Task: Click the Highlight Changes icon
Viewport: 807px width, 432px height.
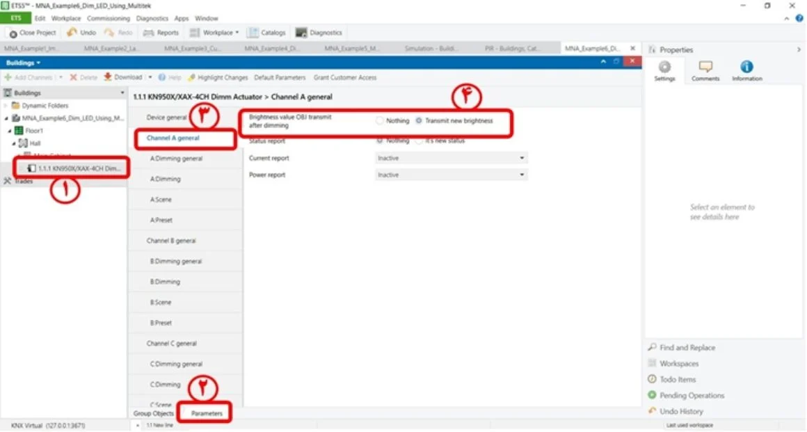Action: 191,77
